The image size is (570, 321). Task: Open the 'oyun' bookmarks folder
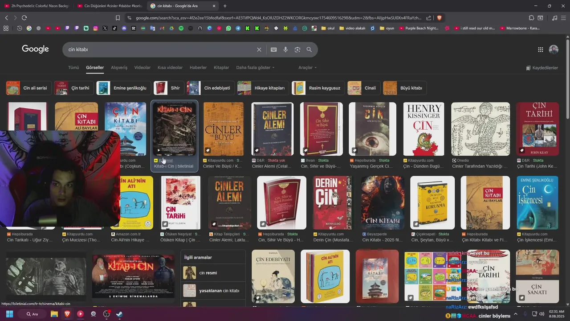tap(387, 28)
